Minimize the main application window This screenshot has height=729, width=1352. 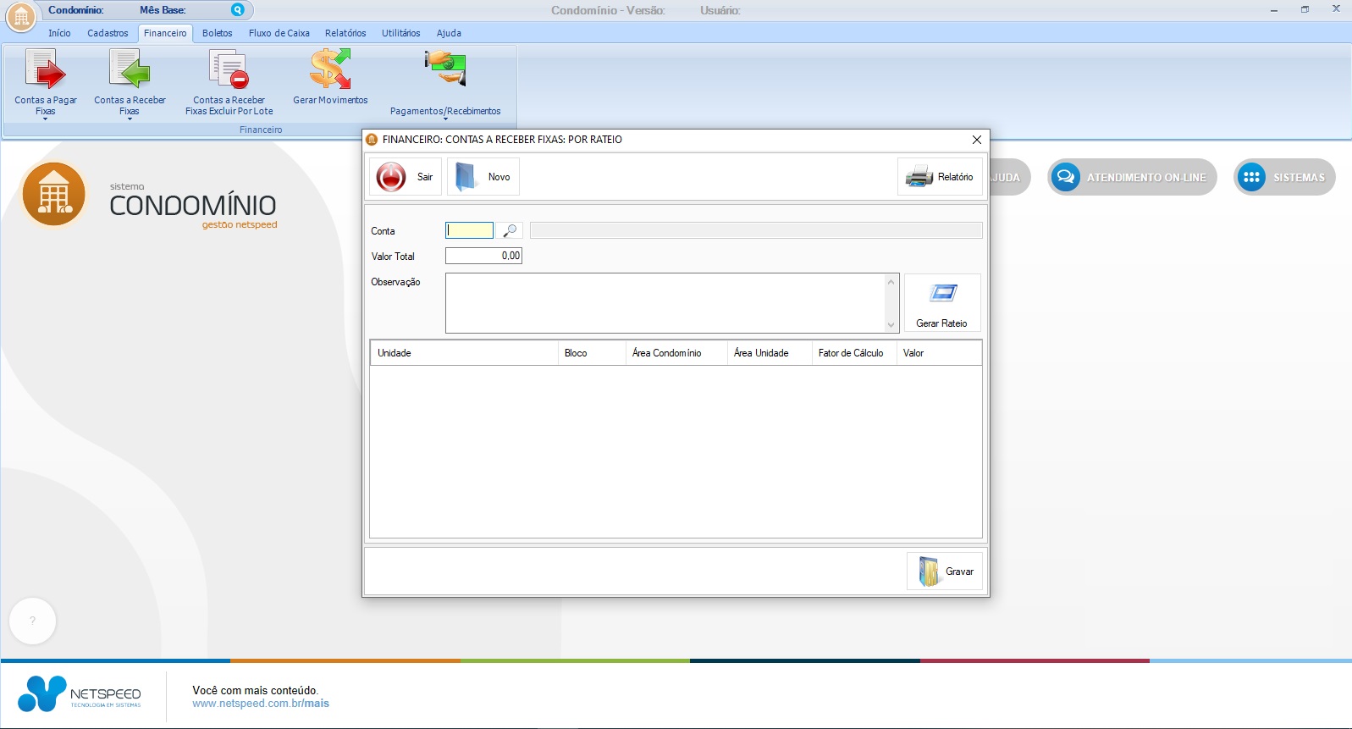[x=1274, y=9]
